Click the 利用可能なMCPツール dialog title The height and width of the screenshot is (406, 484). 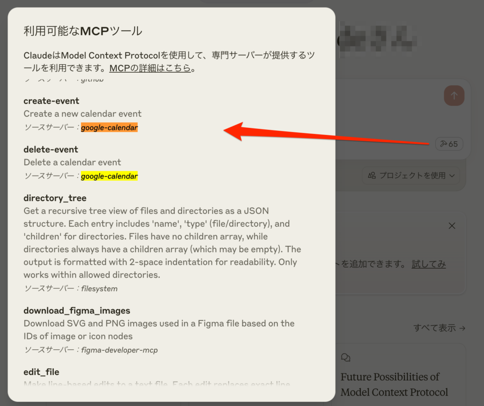[83, 32]
